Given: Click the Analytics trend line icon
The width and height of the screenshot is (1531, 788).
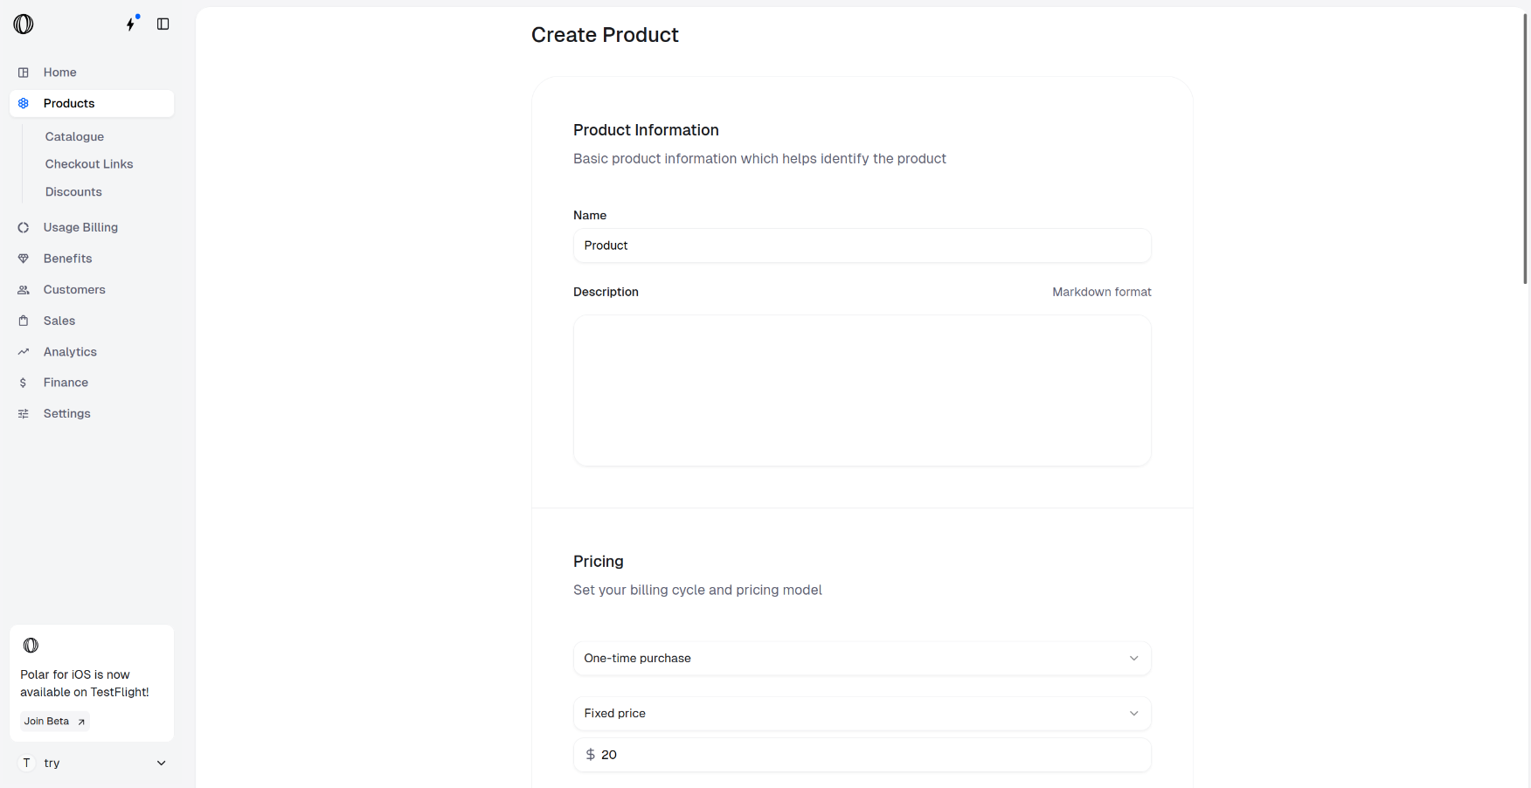Looking at the screenshot, I should click(x=24, y=352).
